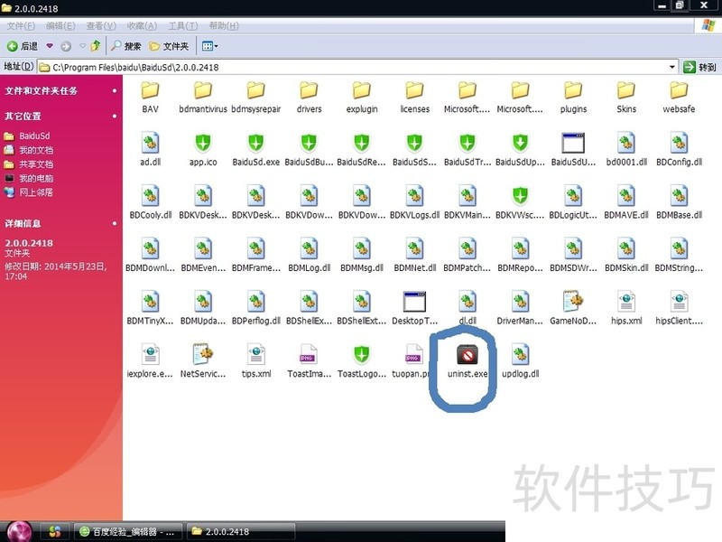
Task: Open the BAV folder
Action: pos(150,98)
